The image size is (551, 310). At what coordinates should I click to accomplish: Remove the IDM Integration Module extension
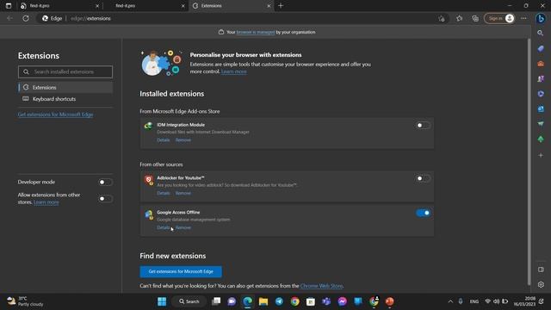(183, 139)
